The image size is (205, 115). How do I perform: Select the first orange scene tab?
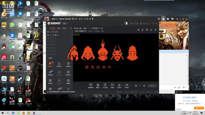(53, 28)
